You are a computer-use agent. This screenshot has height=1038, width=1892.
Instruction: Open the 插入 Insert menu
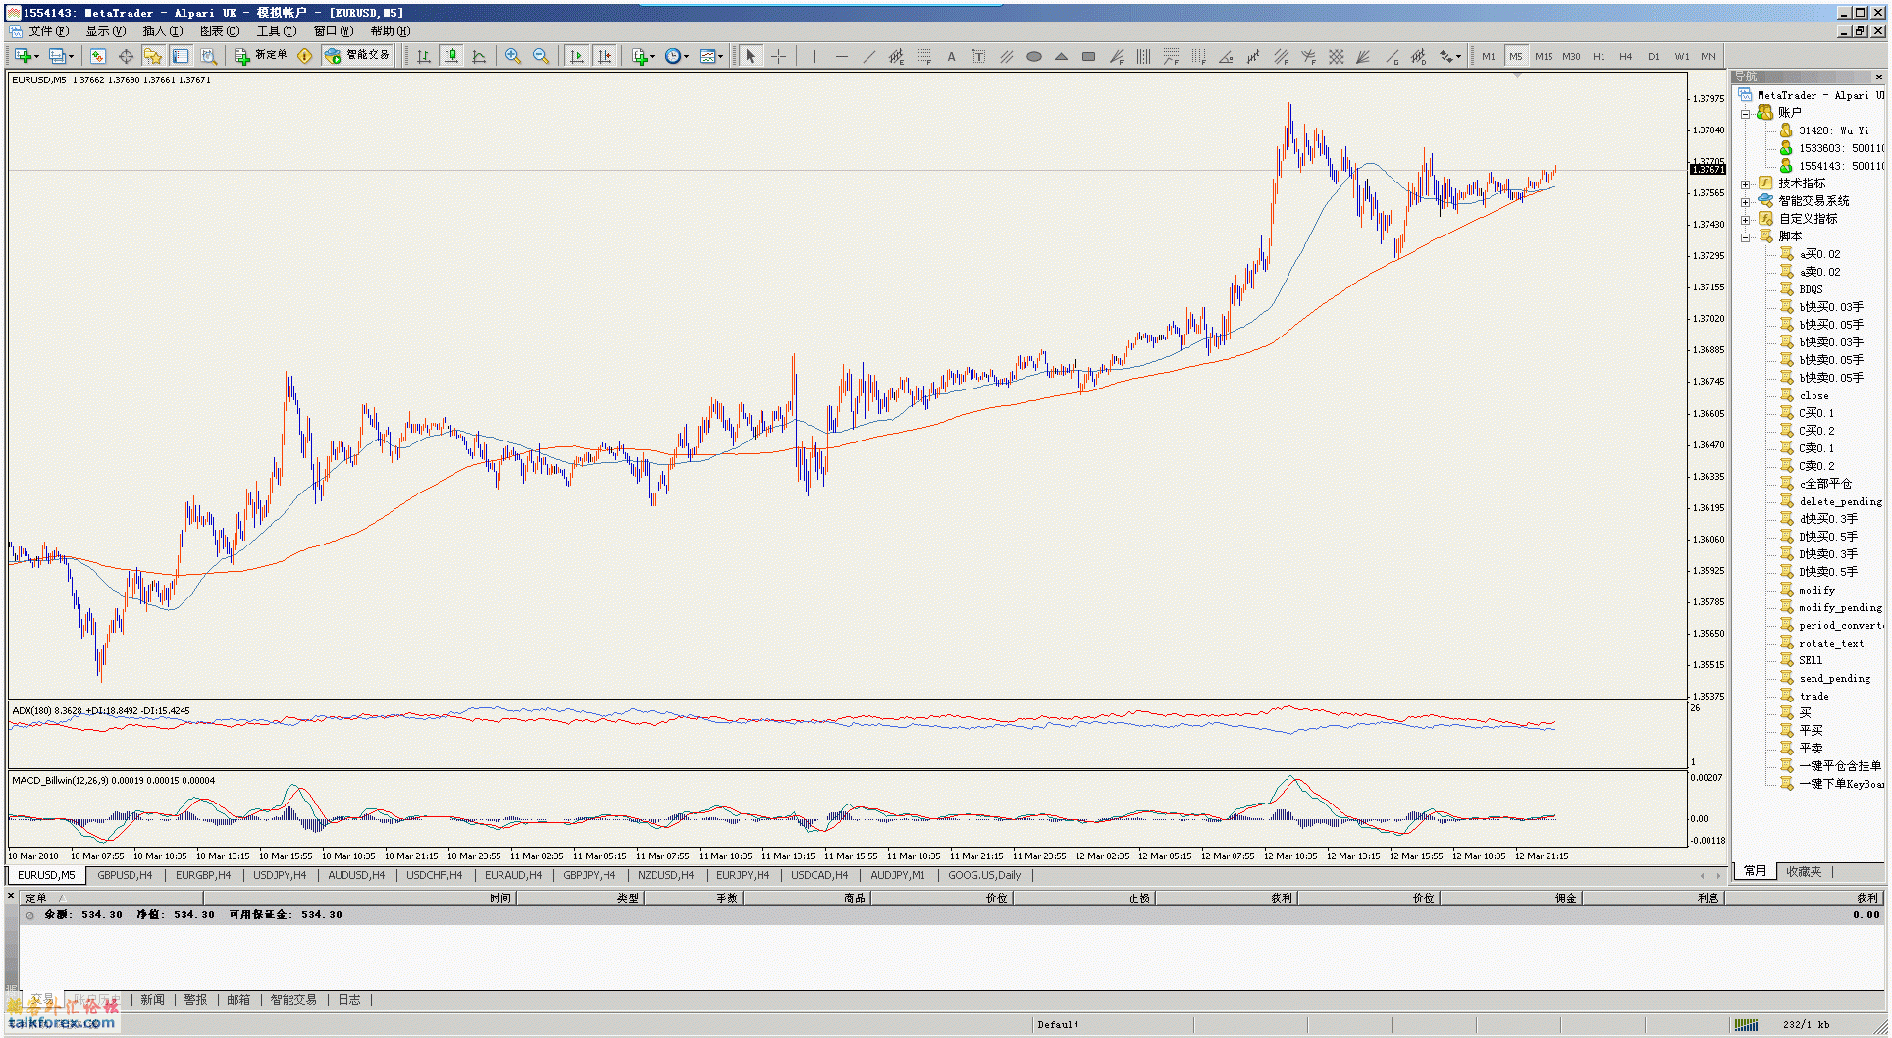pyautogui.click(x=162, y=31)
